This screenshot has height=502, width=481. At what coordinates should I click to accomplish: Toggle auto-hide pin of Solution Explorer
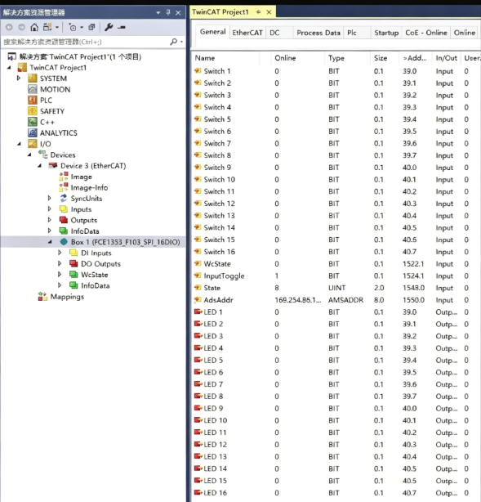tap(168, 12)
